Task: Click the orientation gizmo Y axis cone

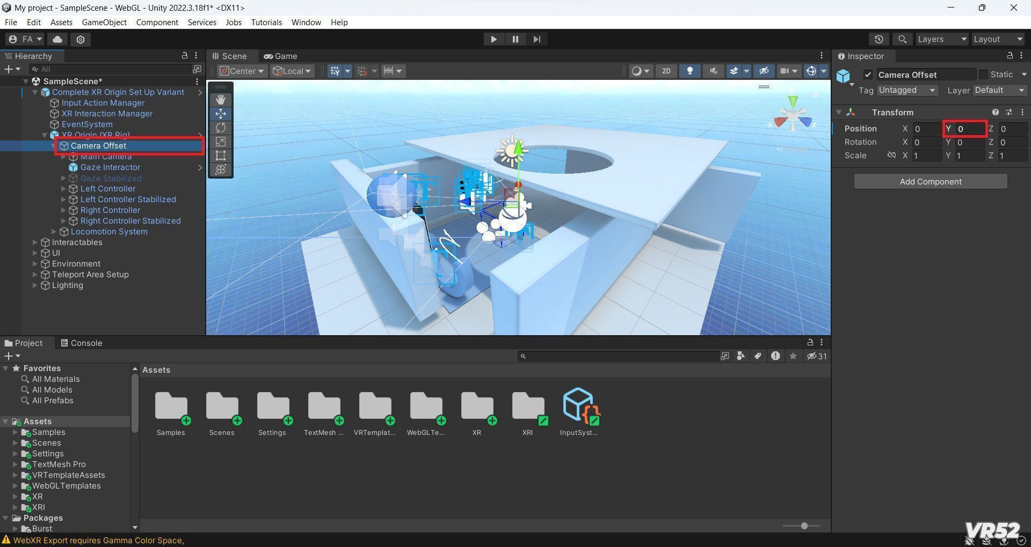Action: click(x=793, y=101)
